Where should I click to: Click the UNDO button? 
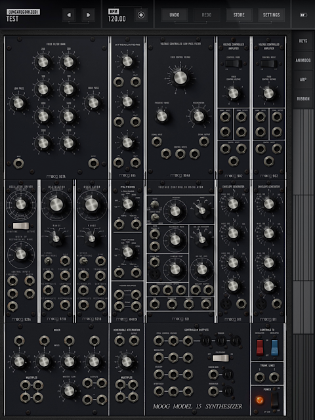click(175, 15)
